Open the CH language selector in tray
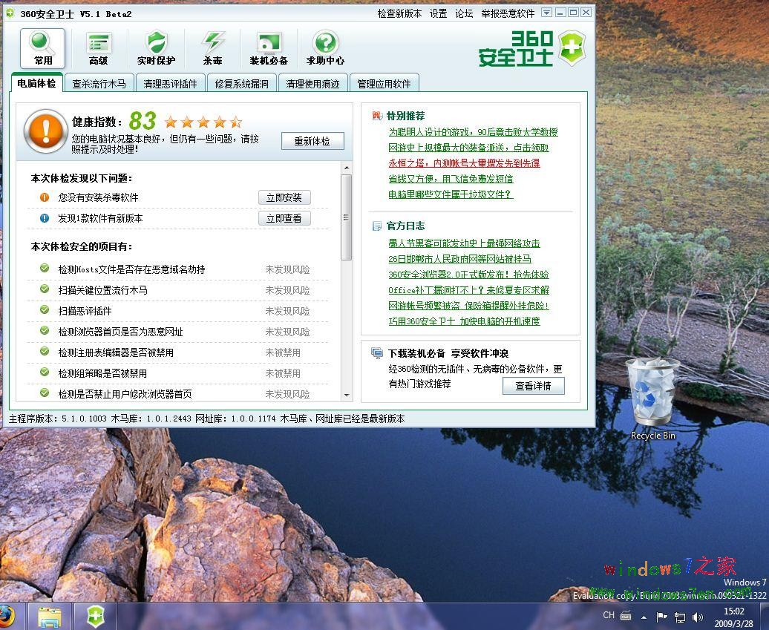This screenshot has height=630, width=769. point(608,616)
